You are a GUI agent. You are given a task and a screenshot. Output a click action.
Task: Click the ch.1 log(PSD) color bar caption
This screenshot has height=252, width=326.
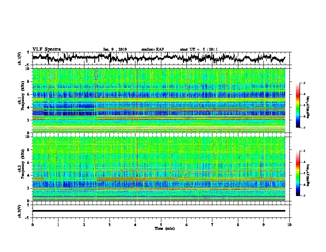click(x=308, y=107)
